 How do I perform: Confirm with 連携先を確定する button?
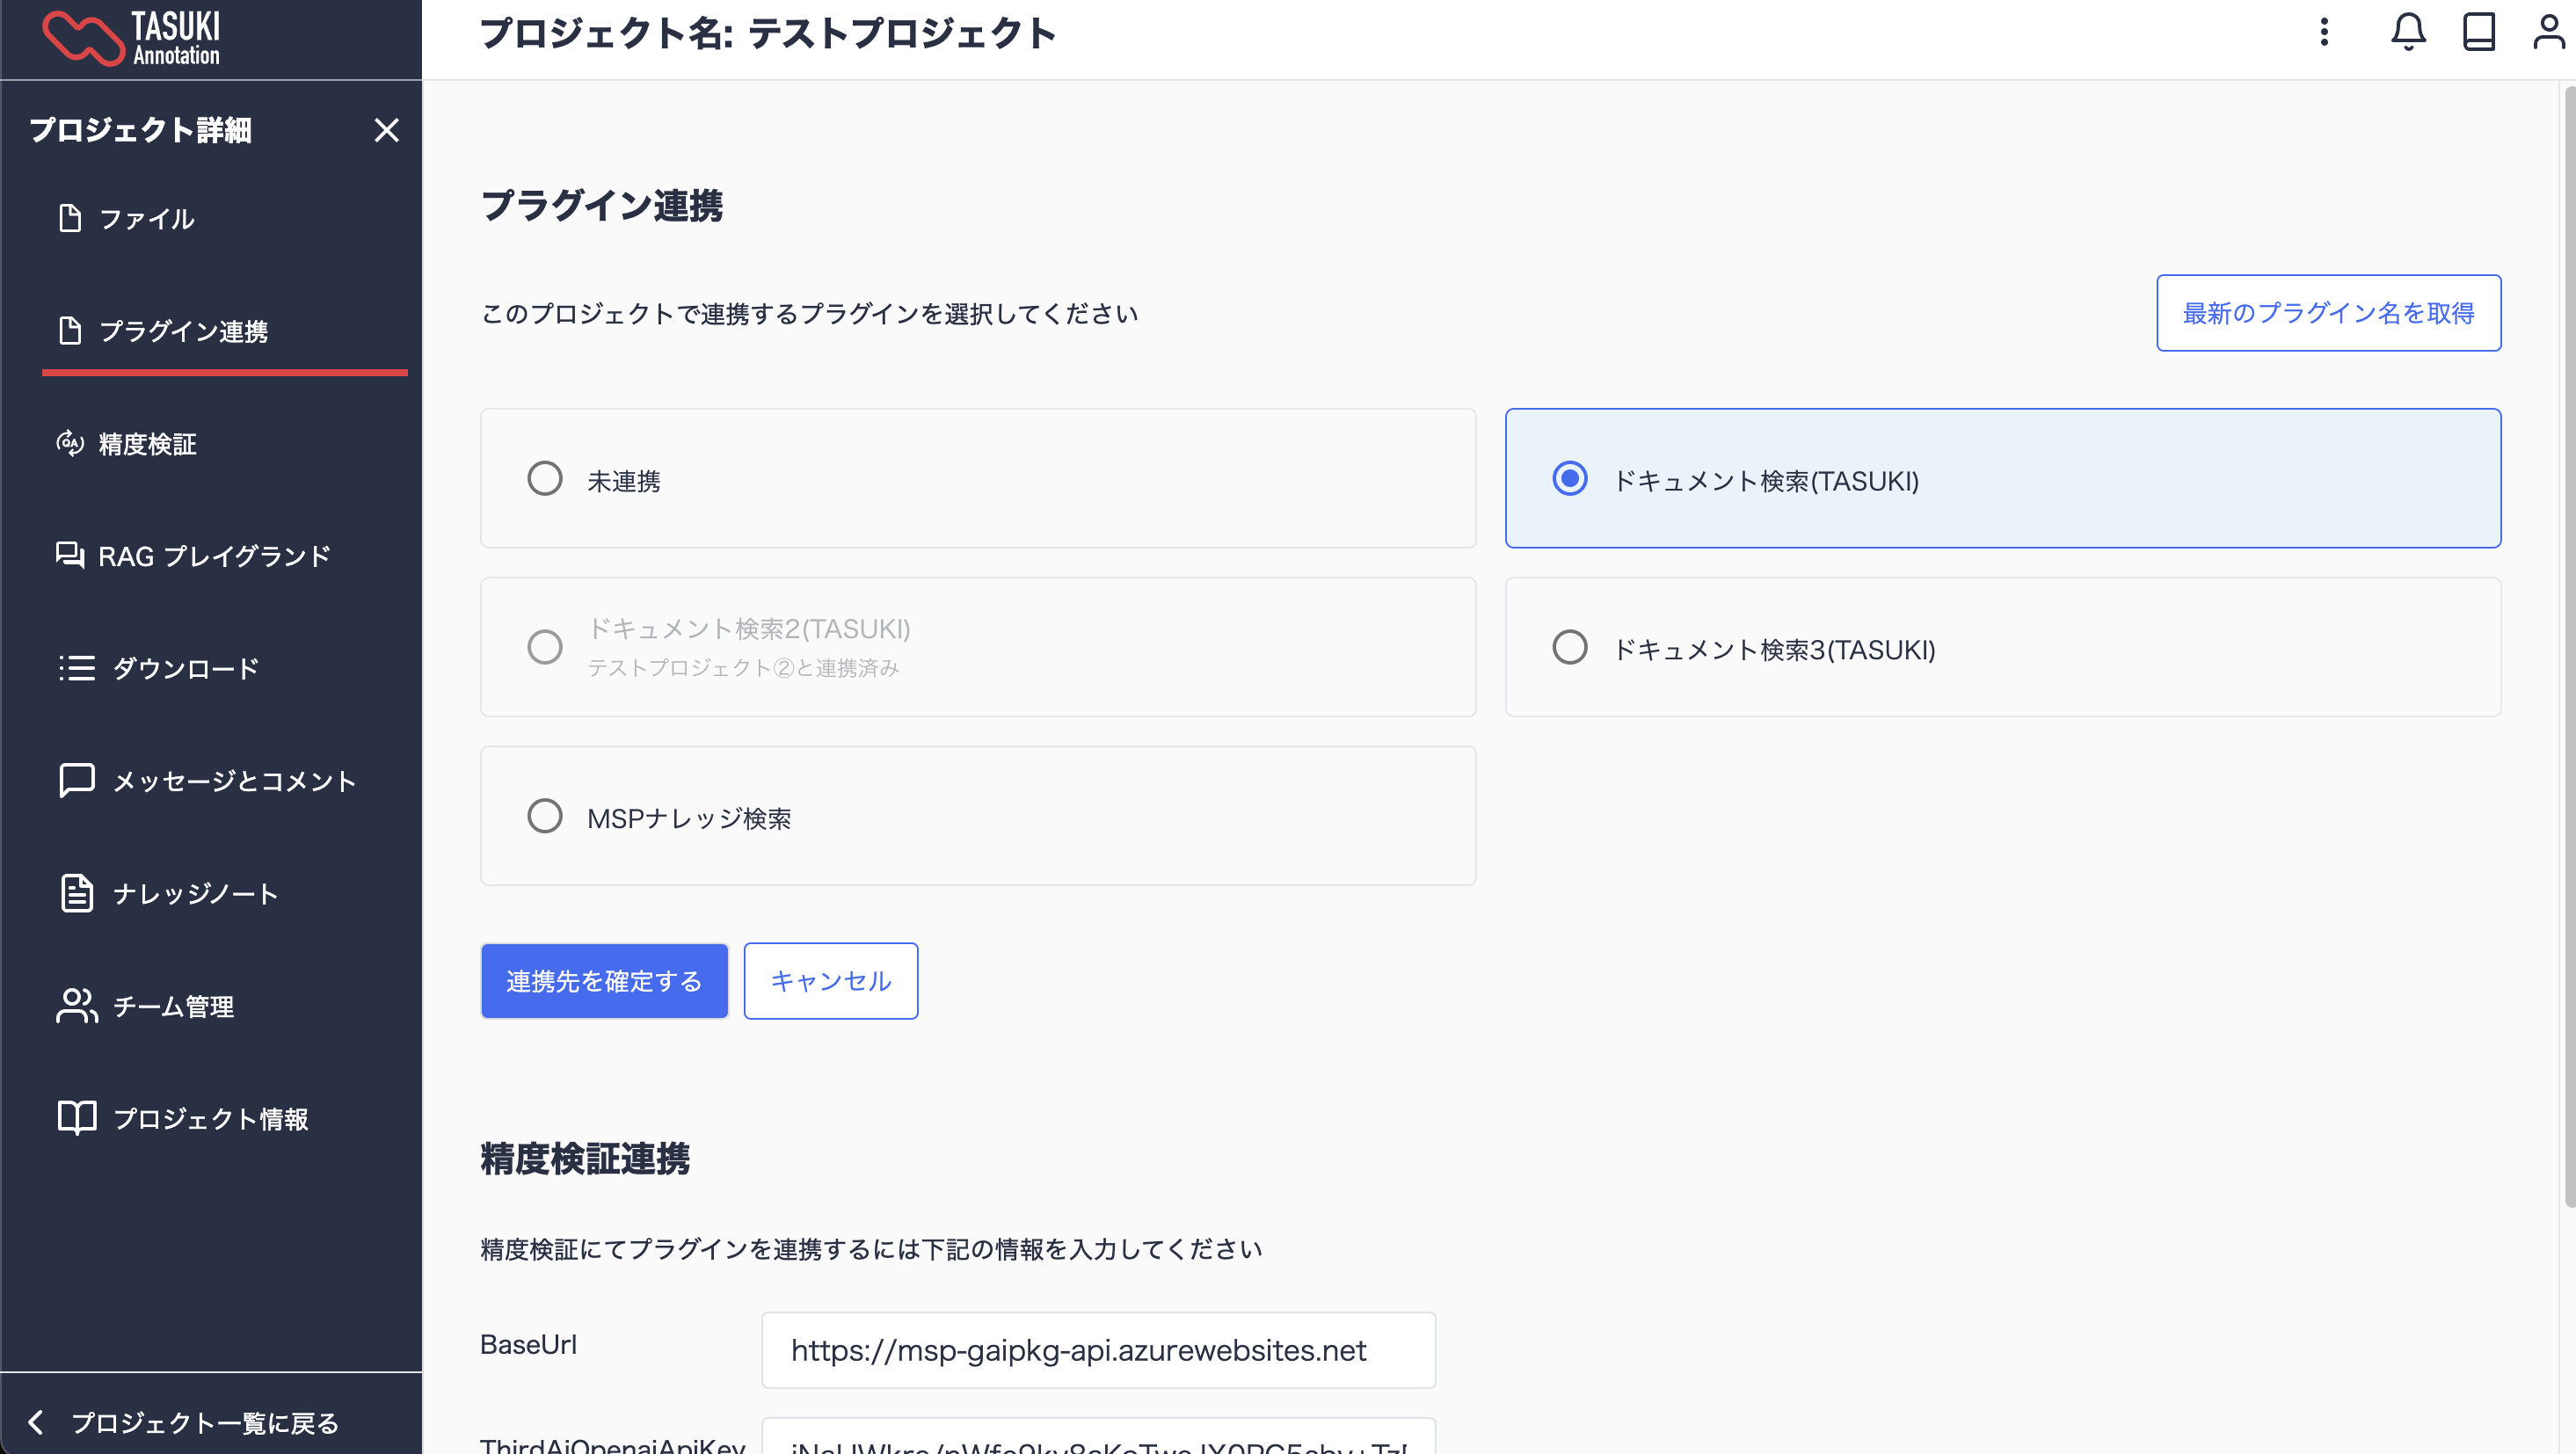[604, 981]
